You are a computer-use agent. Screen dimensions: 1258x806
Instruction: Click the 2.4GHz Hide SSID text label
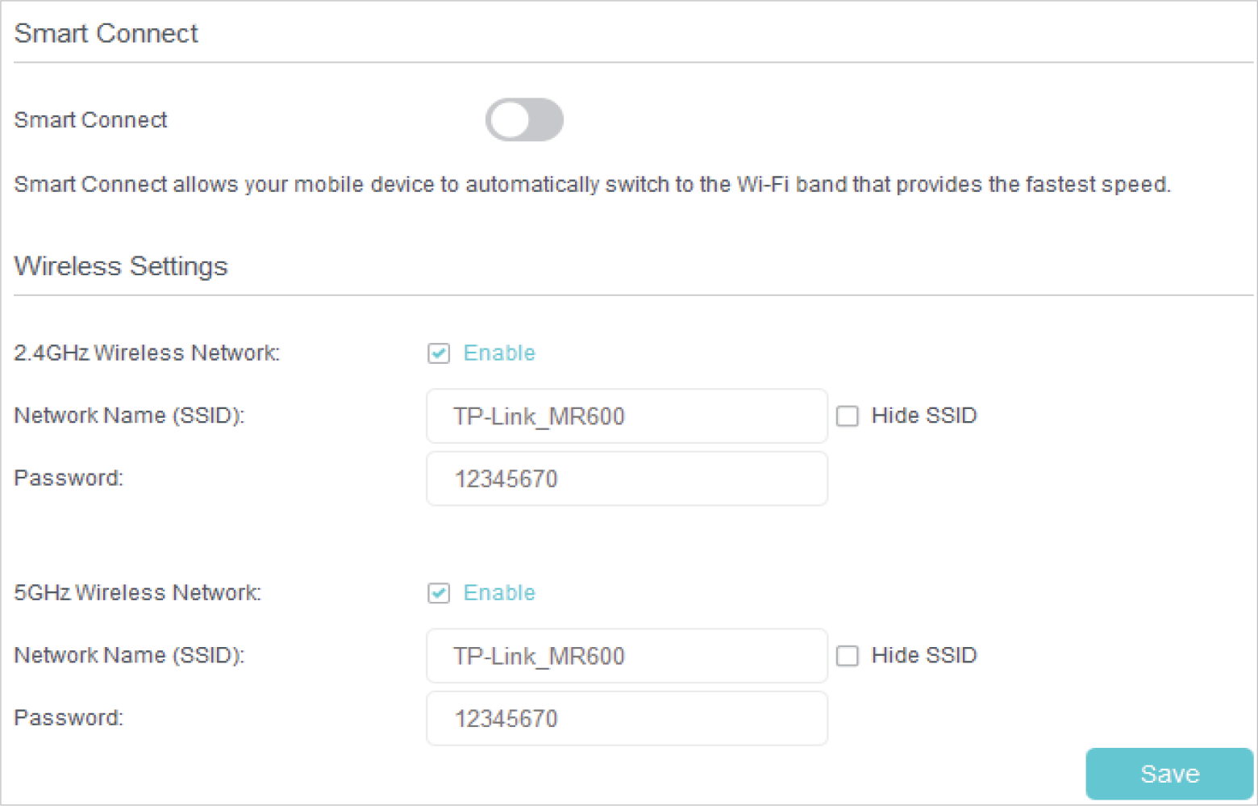click(x=924, y=416)
